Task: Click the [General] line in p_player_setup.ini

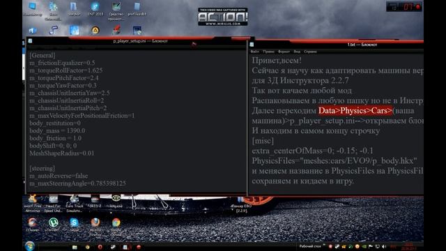Action: [x=42, y=55]
